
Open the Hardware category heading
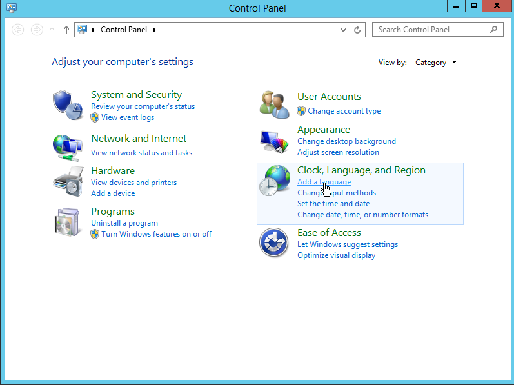[113, 170]
